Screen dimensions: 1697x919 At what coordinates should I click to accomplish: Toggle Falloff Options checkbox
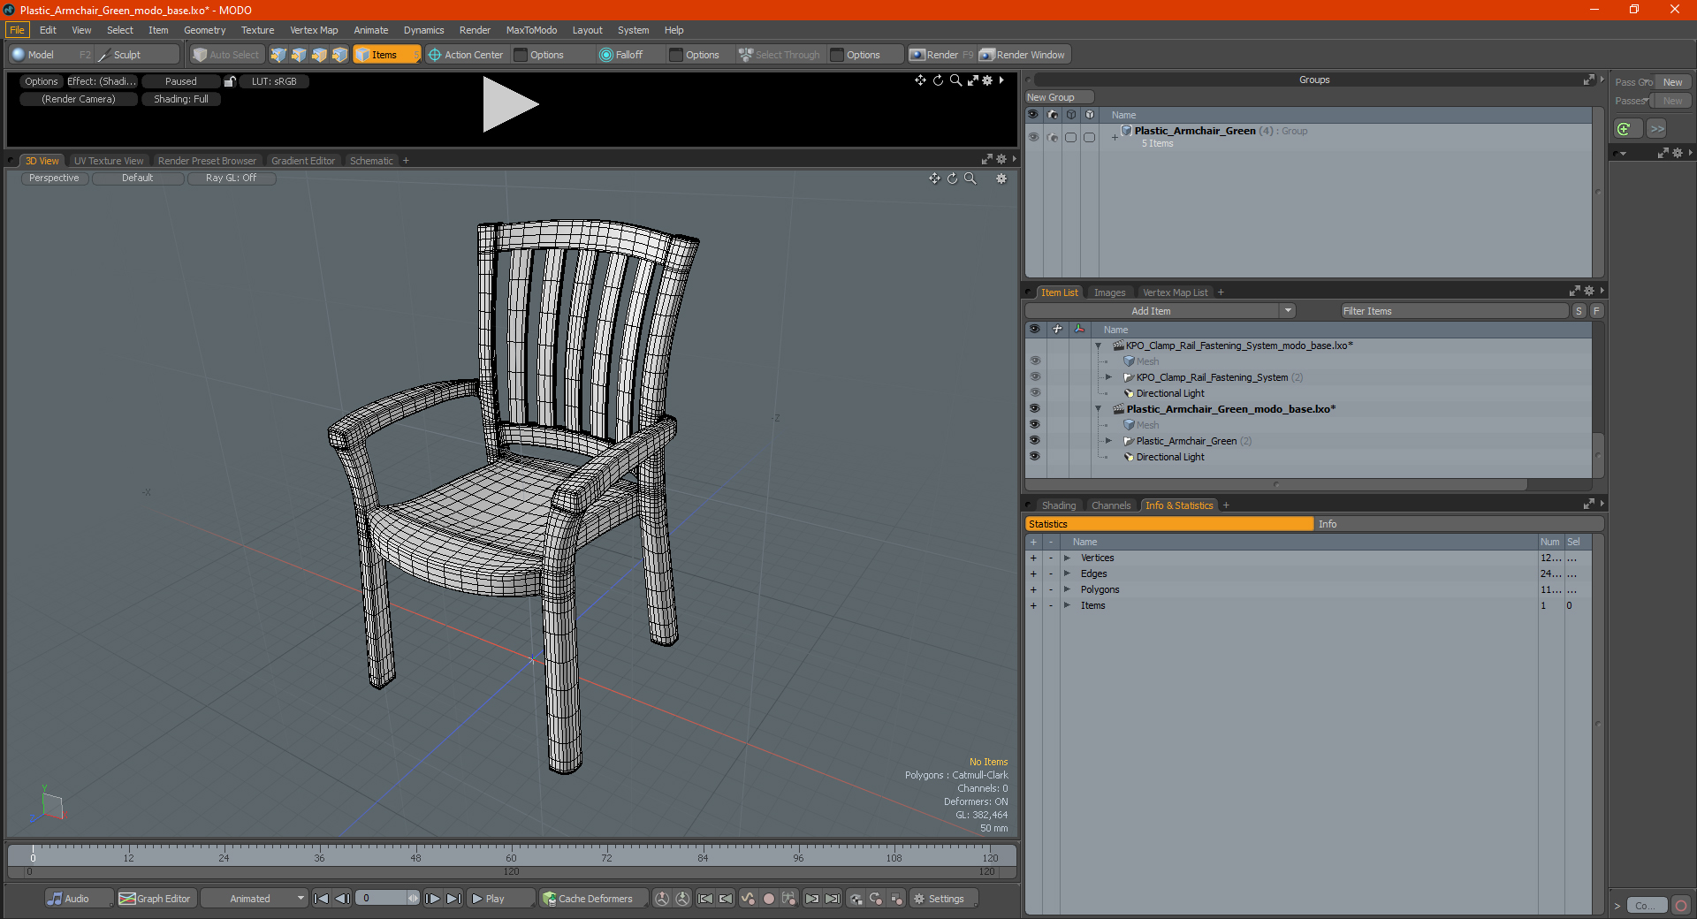point(676,55)
